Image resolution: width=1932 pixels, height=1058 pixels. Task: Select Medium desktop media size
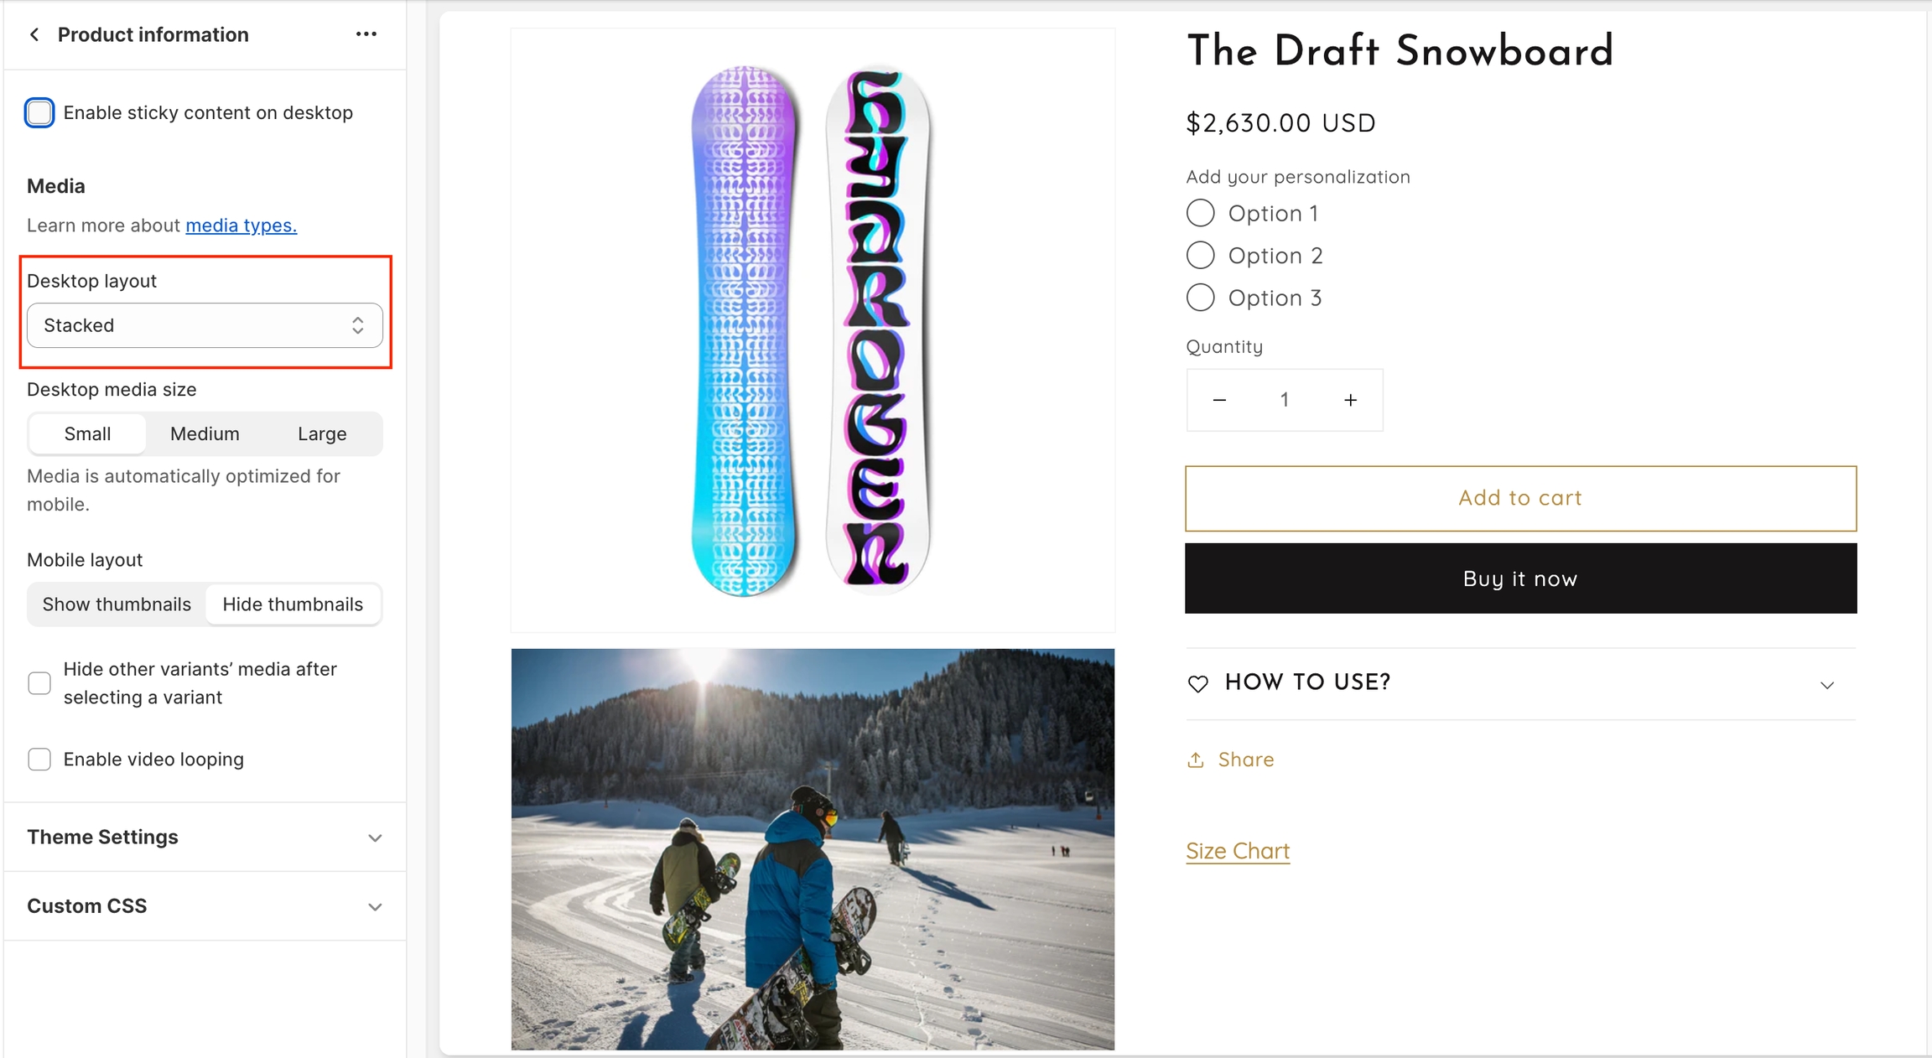(x=205, y=434)
